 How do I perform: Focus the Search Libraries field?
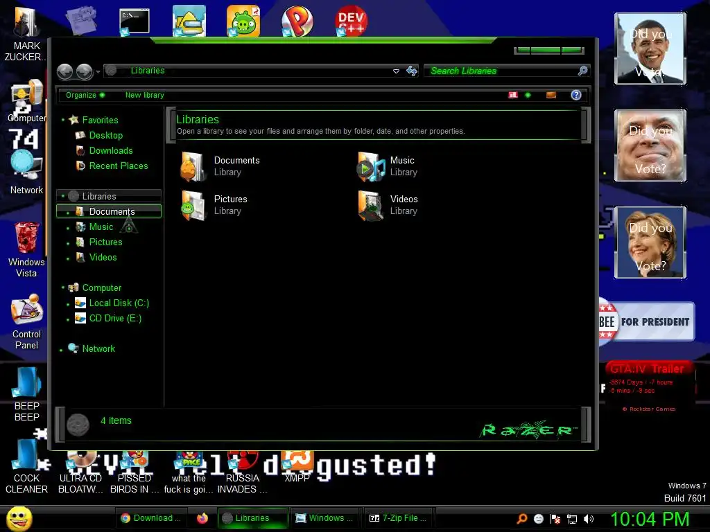[x=502, y=71]
